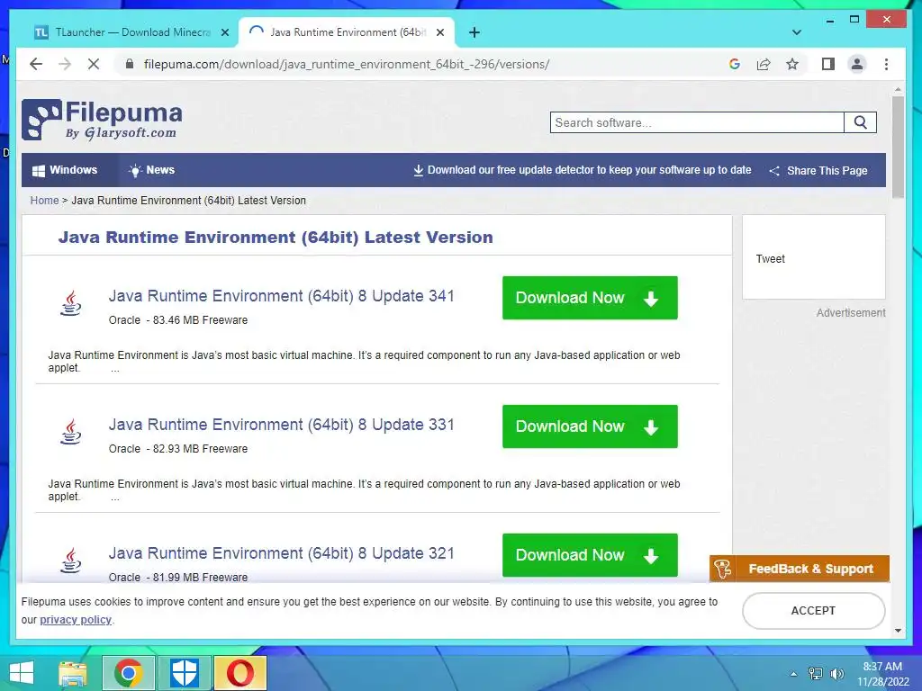Share this page via address bar icon
This screenshot has height=691, width=922.
click(764, 64)
